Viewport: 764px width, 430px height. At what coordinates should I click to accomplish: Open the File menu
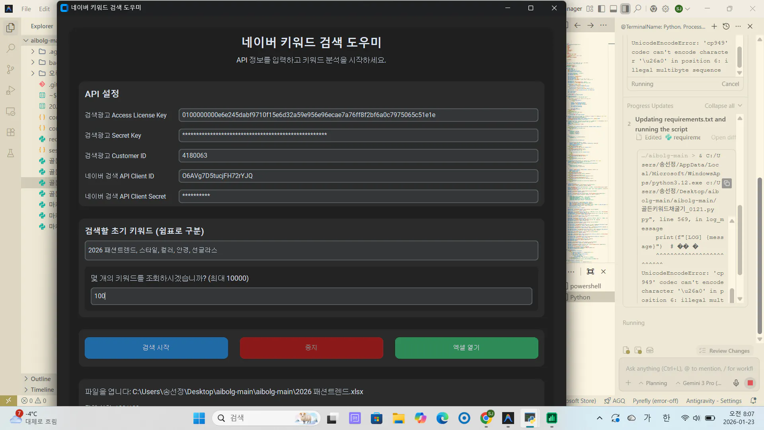[26, 9]
